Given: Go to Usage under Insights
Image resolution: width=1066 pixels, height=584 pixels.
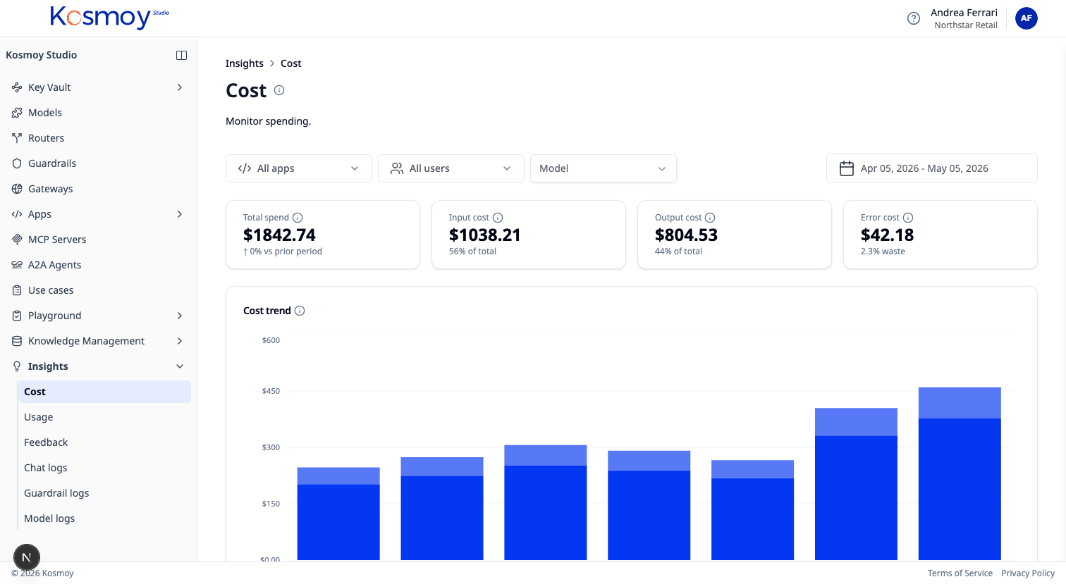Looking at the screenshot, I should coord(39,417).
